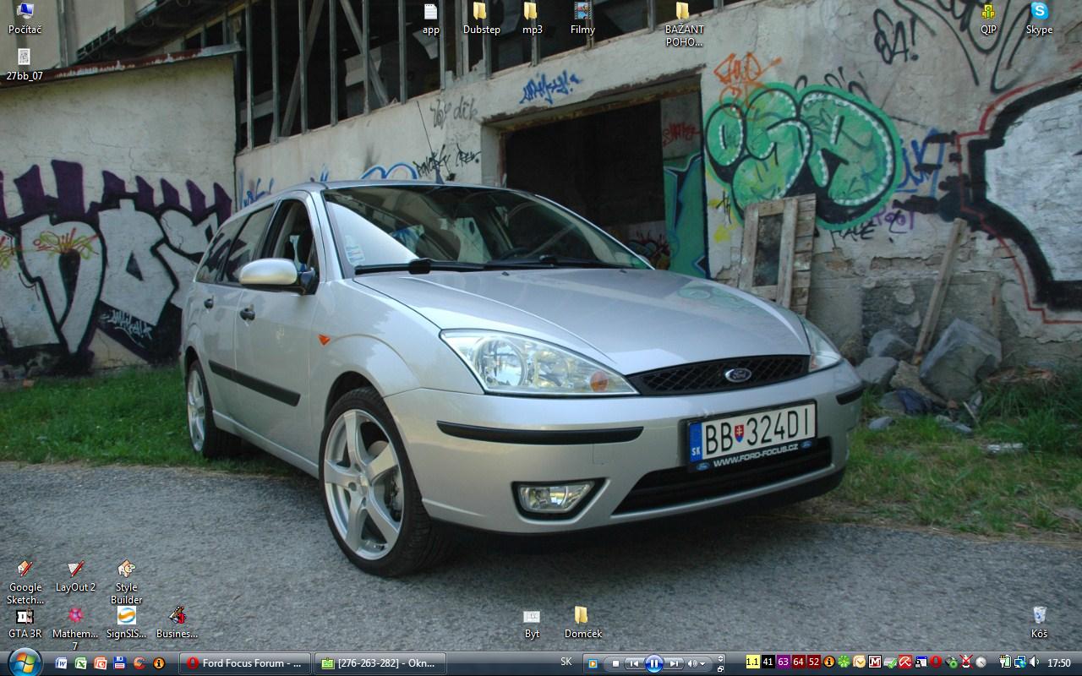Pause playback in the media player toolbar
Image resolution: width=1082 pixels, height=676 pixels.
pyautogui.click(x=653, y=663)
